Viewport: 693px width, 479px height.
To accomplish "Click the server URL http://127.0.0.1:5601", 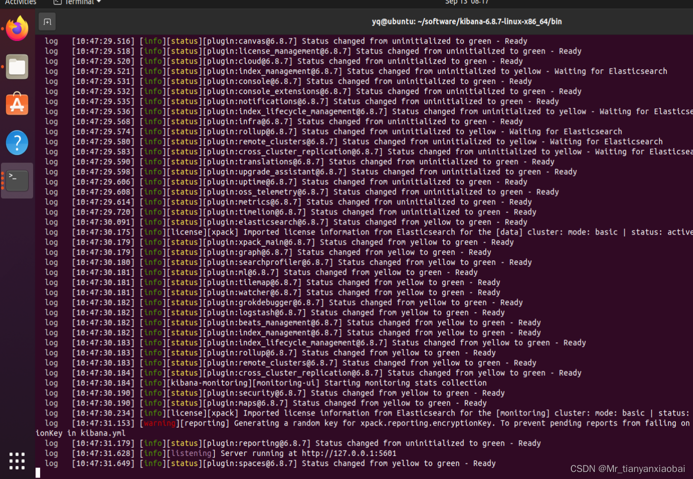I will pos(349,453).
